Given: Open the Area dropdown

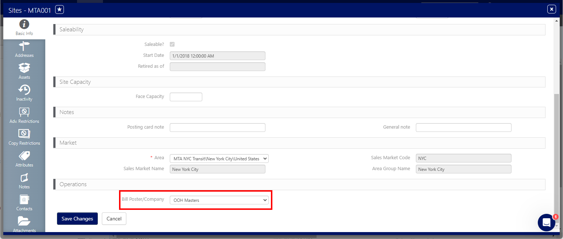Looking at the screenshot, I should pos(219,158).
